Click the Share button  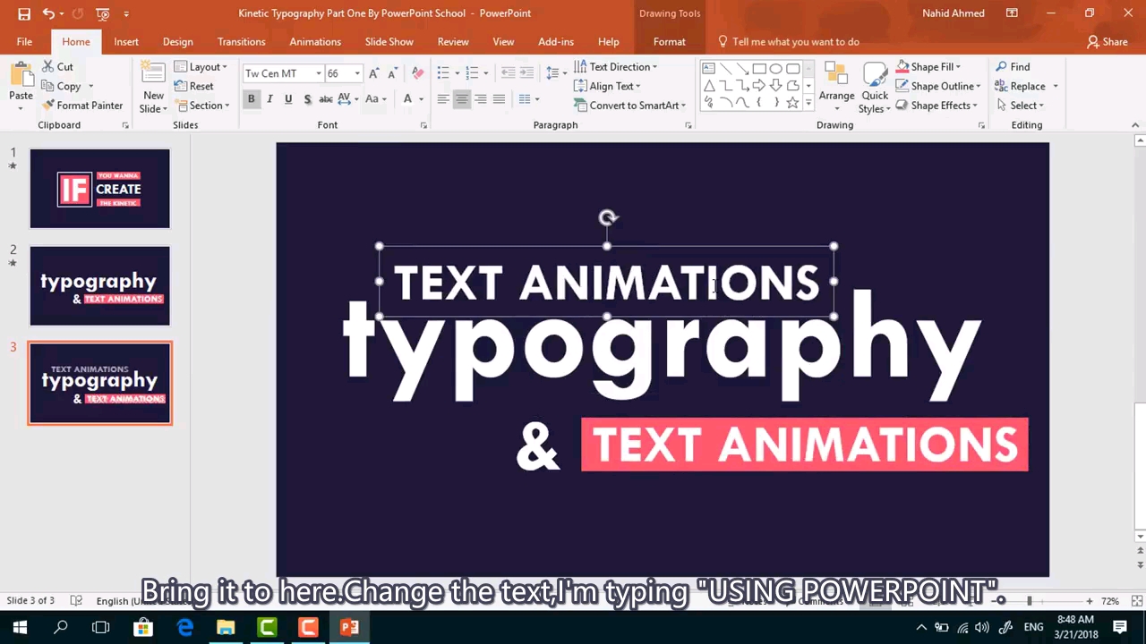1108,42
